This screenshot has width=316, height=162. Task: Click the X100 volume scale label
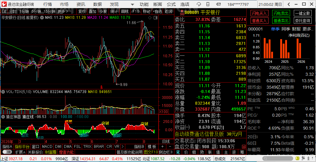(164, 111)
